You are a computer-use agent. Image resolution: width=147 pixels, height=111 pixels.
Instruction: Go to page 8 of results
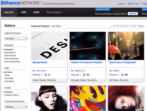(133, 26)
